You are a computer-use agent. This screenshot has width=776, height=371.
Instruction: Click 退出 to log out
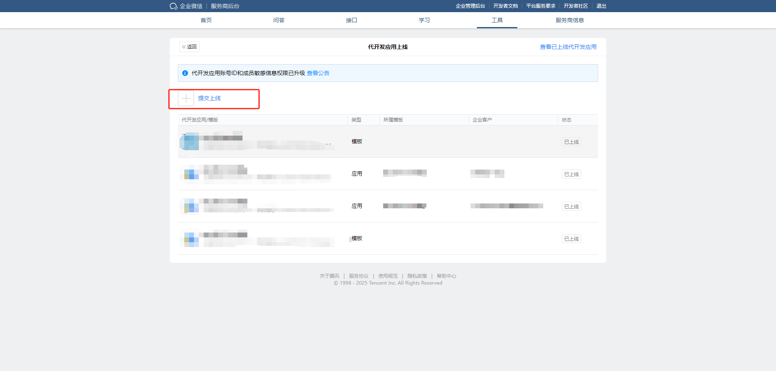(x=601, y=6)
